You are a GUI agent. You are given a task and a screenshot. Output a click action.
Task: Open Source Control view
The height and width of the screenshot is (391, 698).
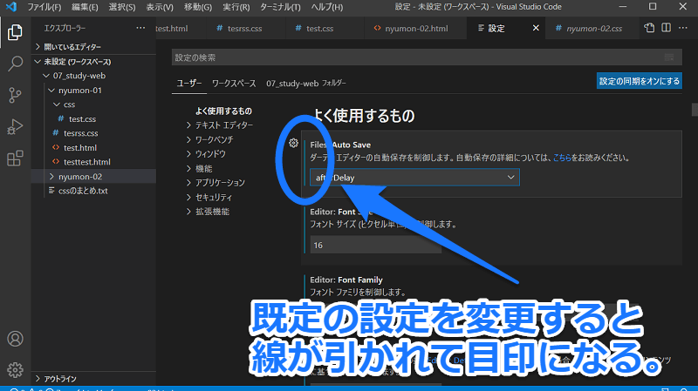point(15,95)
